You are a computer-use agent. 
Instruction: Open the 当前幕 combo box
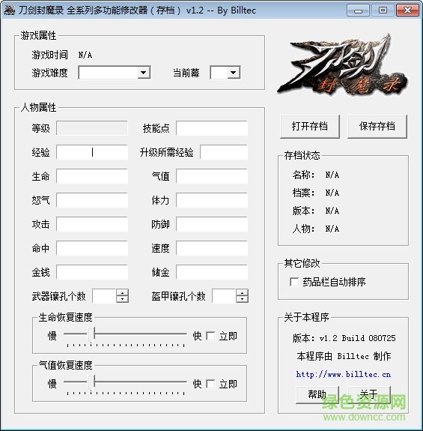click(234, 73)
